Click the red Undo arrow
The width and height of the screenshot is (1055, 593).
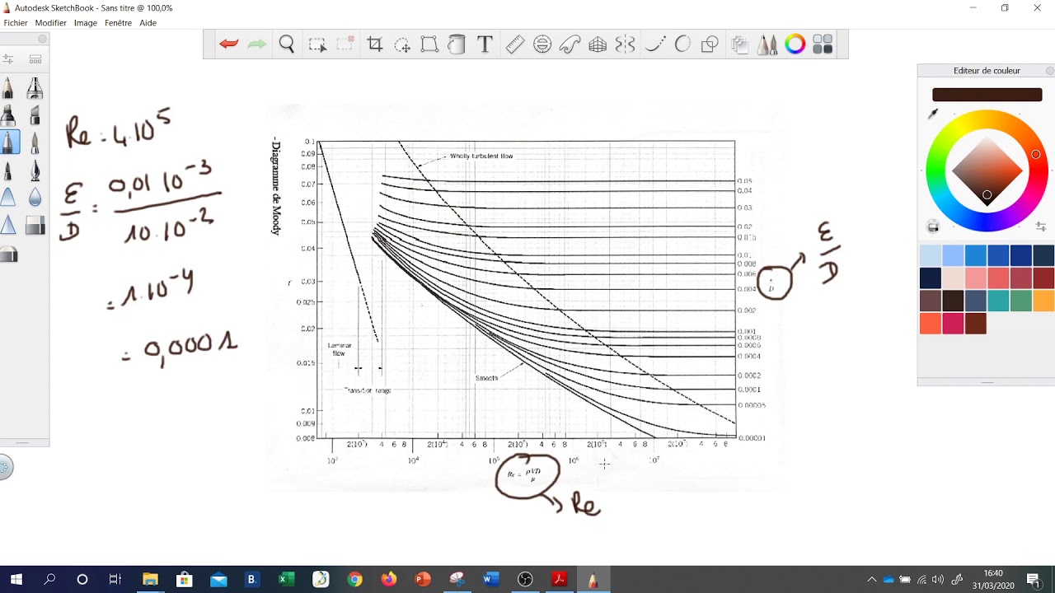[229, 44]
